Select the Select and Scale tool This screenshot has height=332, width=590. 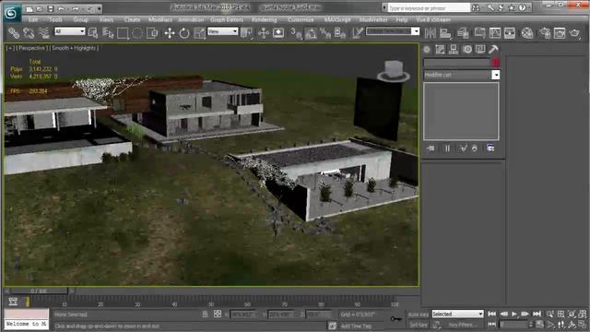199,33
